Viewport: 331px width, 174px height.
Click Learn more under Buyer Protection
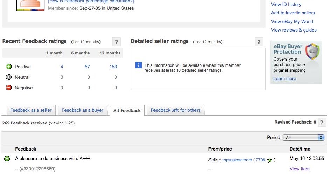tap(285, 79)
